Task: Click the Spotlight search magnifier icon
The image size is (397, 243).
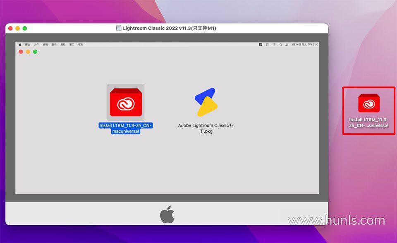Action: 281,45
